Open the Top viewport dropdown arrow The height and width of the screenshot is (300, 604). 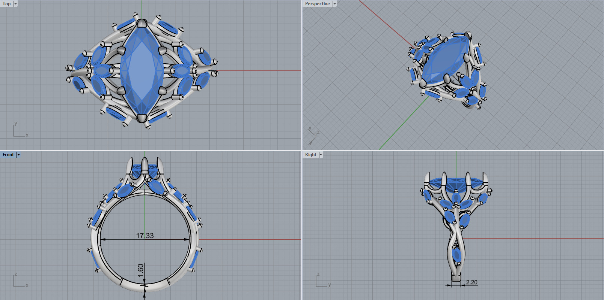tap(15, 4)
